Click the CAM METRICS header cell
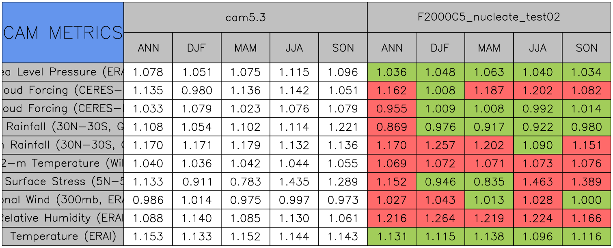 pos(63,32)
